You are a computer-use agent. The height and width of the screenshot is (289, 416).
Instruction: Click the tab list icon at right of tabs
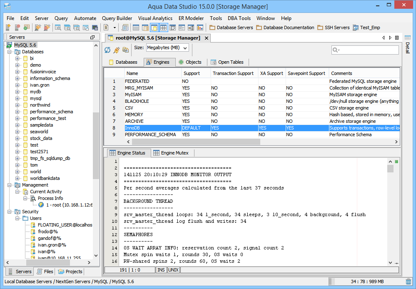[397, 38]
